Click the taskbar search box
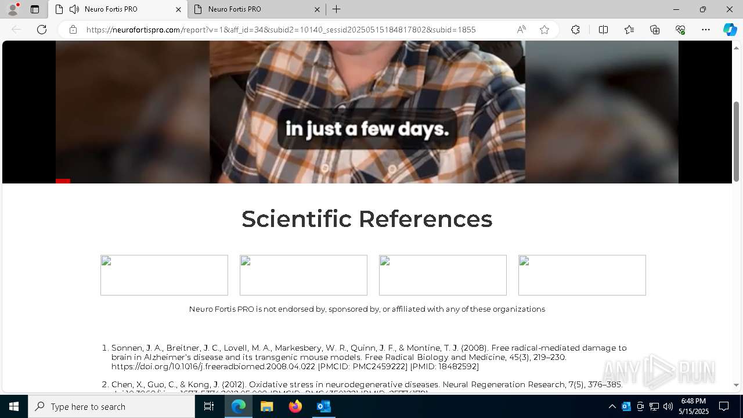Screen dimensions: 743x418 coord(111,406)
